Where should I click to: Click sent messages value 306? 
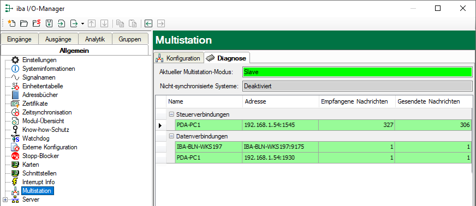click(433, 125)
